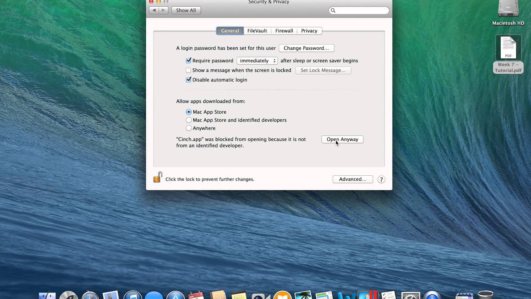Launch Safari from the dock
This screenshot has width=531, height=299.
pos(90,295)
